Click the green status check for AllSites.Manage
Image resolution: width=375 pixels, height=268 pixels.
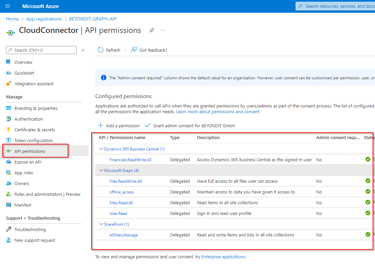pyautogui.click(x=368, y=235)
